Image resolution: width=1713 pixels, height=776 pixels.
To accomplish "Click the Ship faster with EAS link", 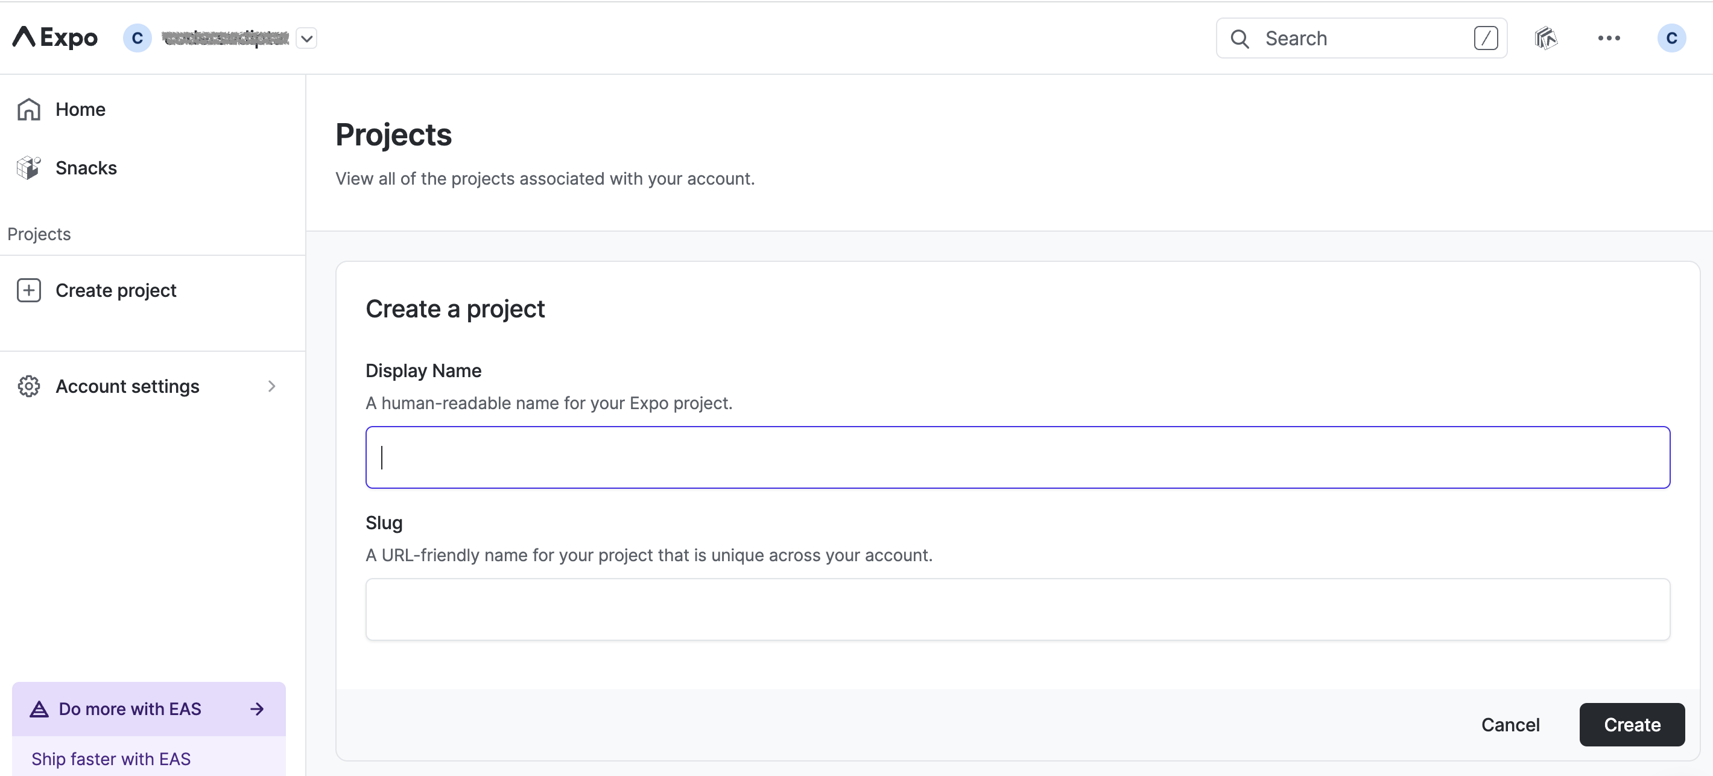I will click(x=110, y=759).
